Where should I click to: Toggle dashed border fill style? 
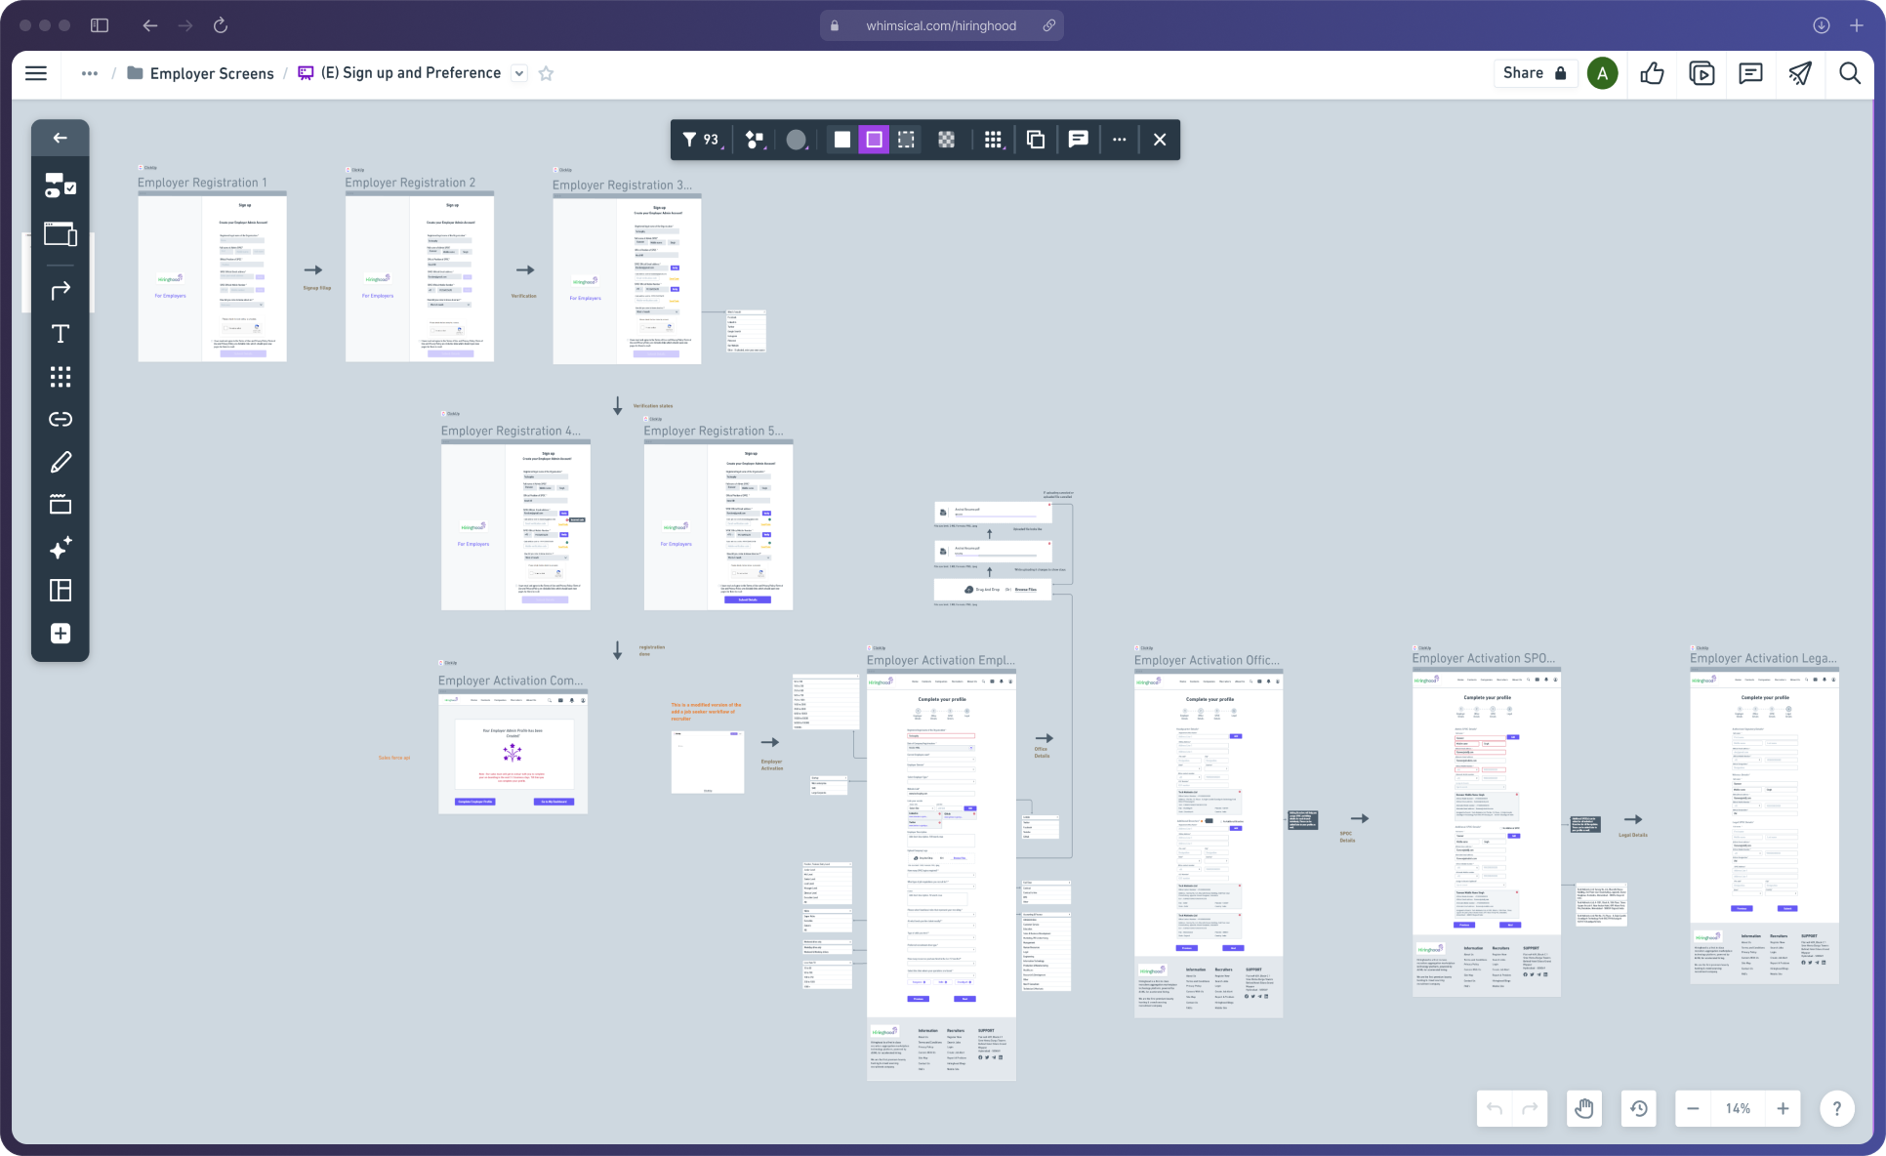pos(906,140)
